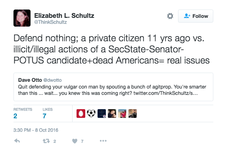Open Elizabeth L. Schultz profile photo
The width and height of the screenshot is (226, 154).
[x=22, y=18]
